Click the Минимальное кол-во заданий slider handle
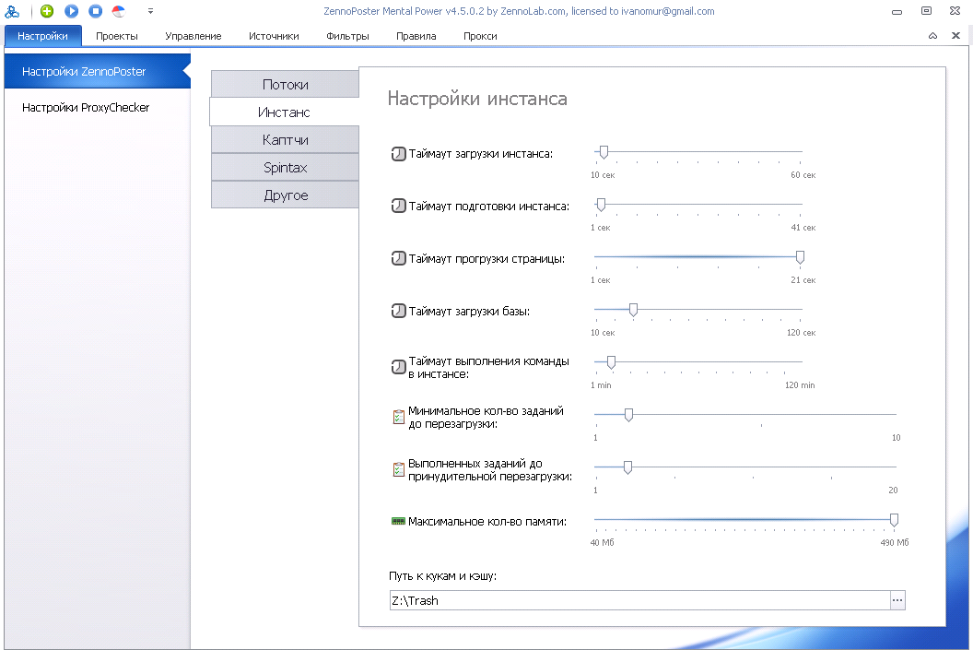Viewport: 973px width, 650px height. [628, 415]
